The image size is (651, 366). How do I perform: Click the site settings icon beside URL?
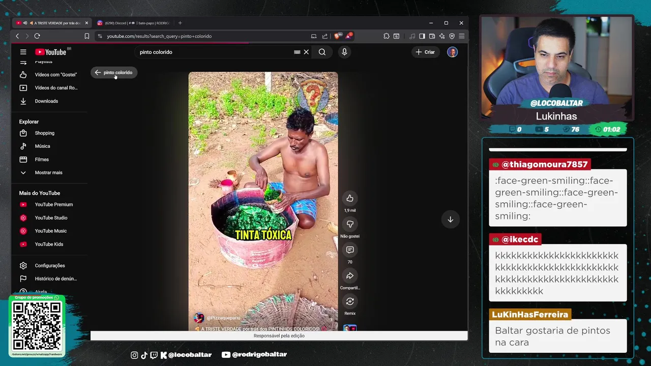100,36
